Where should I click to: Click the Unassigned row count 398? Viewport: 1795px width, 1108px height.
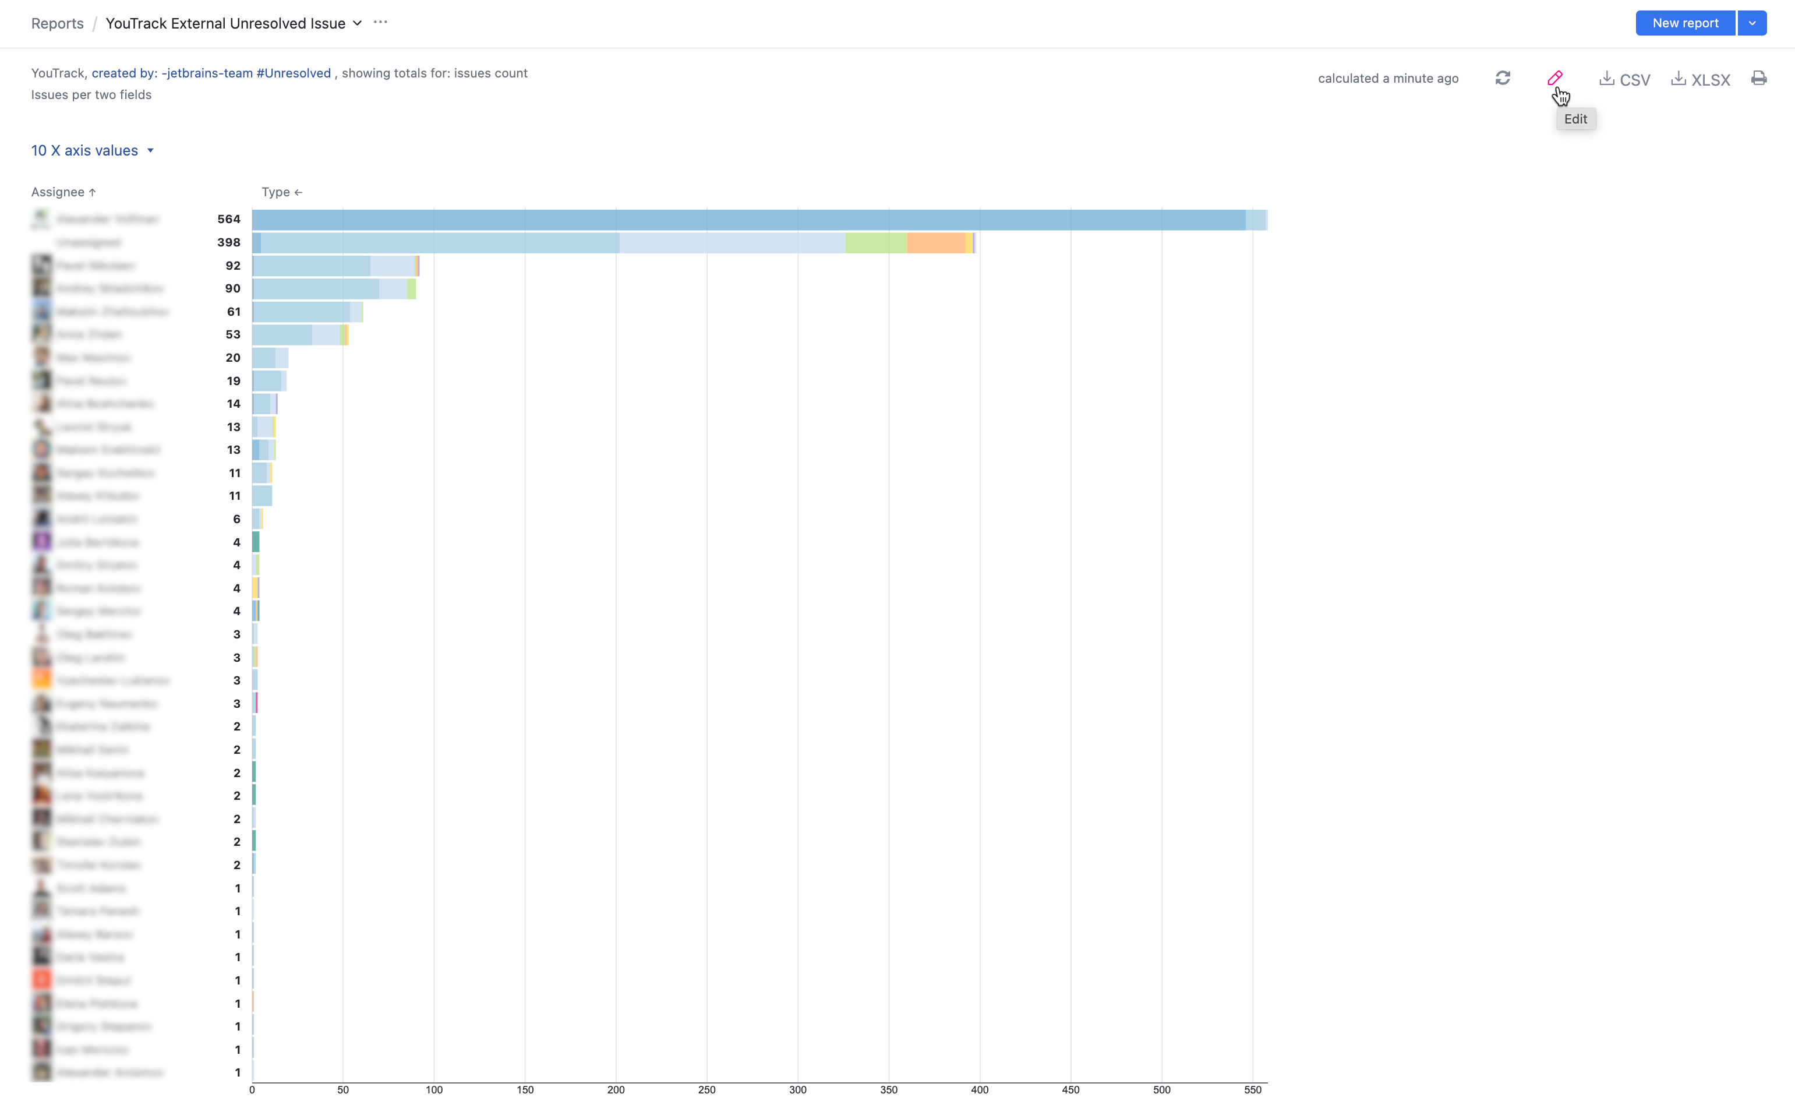228,242
